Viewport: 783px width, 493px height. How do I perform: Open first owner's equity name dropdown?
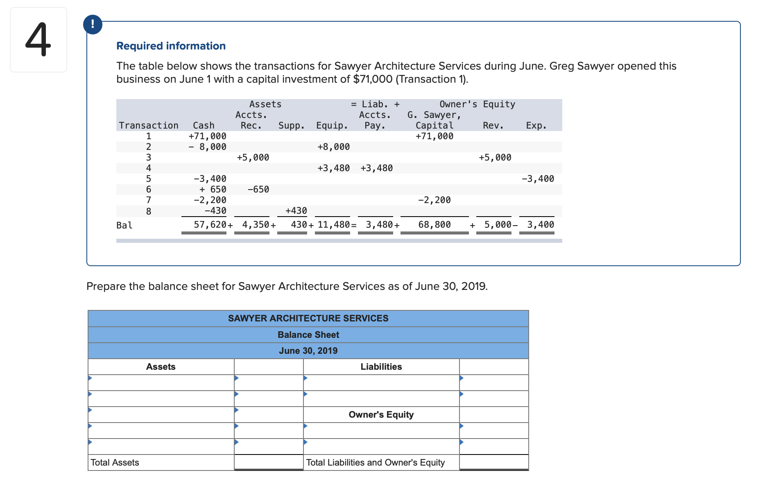coord(381,431)
